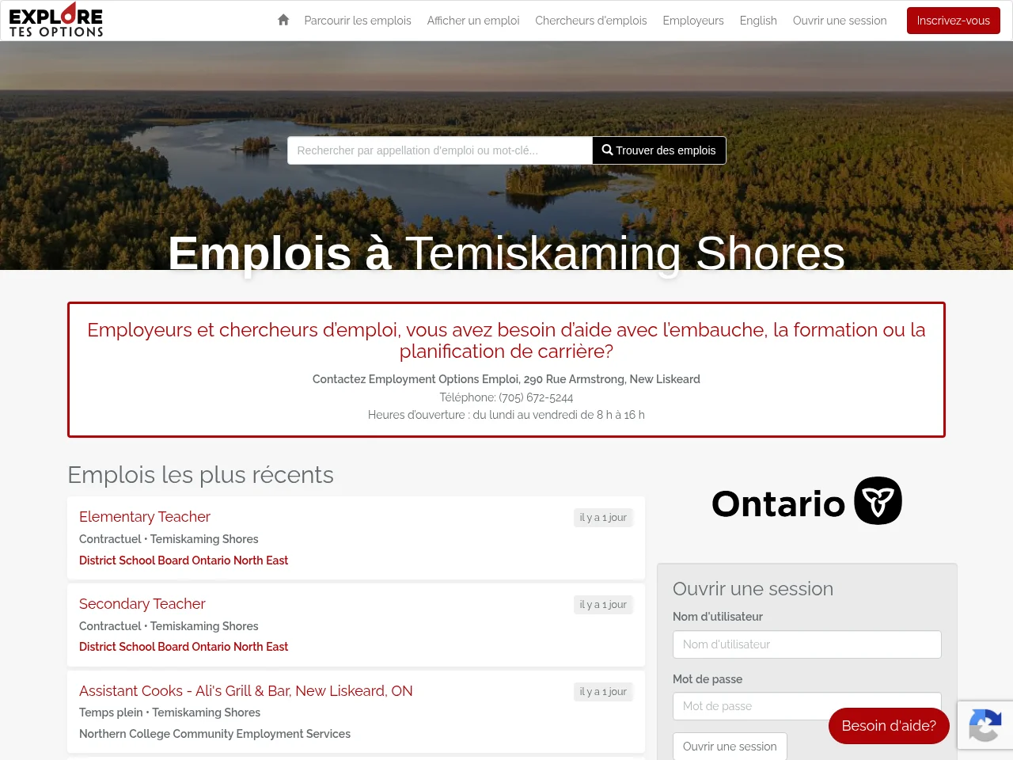The width and height of the screenshot is (1013, 760).
Task: Click Ouvrir une session in the navbar
Action: pyautogui.click(x=840, y=21)
